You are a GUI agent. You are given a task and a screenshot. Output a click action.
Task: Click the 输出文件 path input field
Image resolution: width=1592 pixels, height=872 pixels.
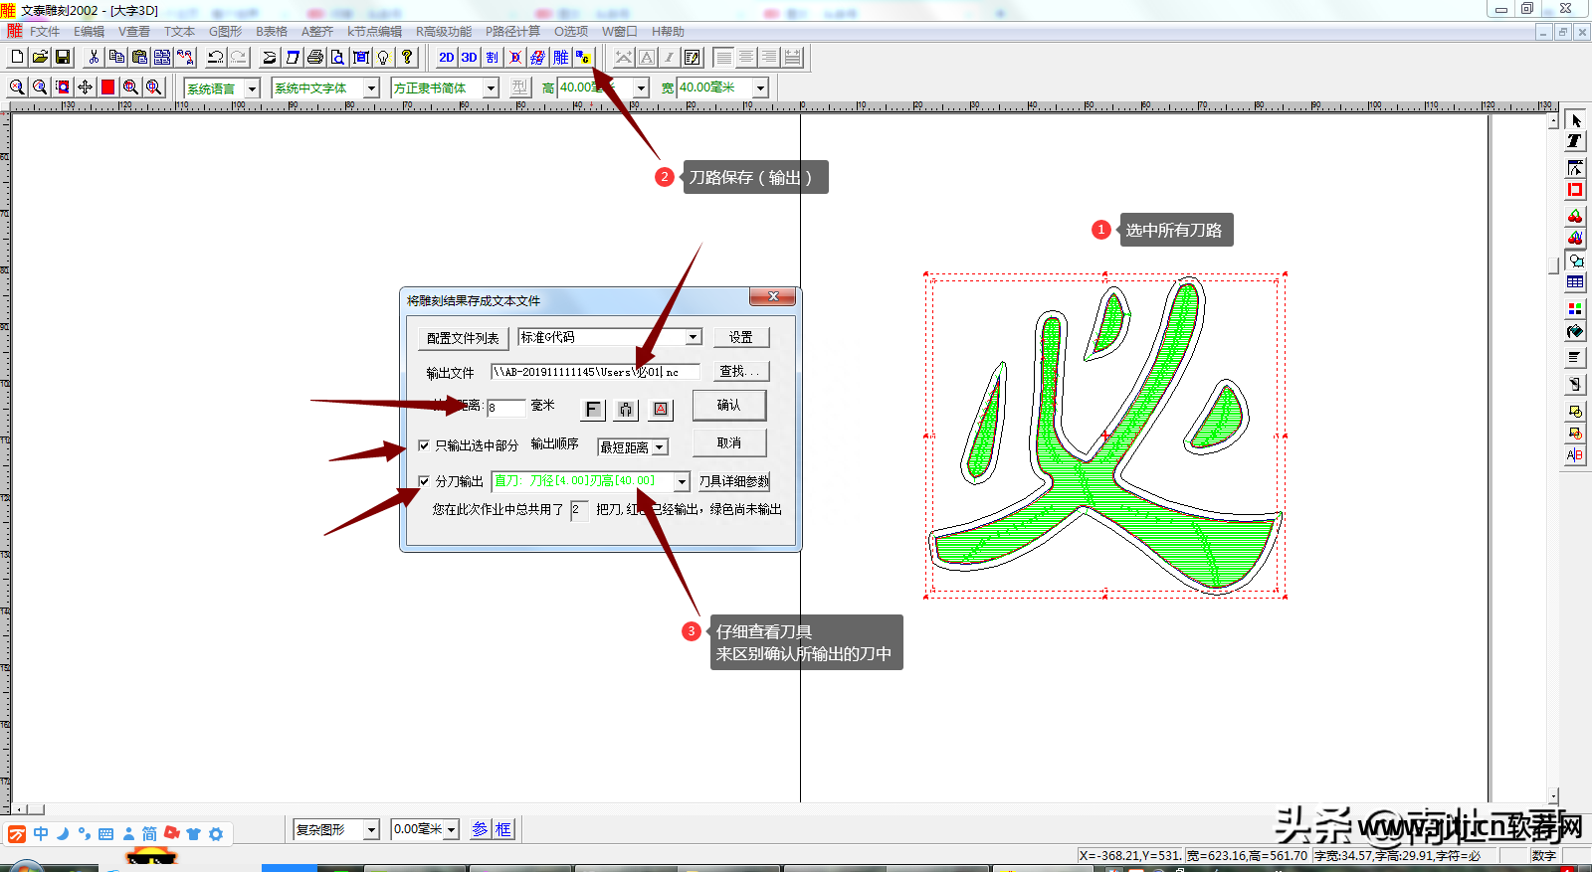point(594,372)
